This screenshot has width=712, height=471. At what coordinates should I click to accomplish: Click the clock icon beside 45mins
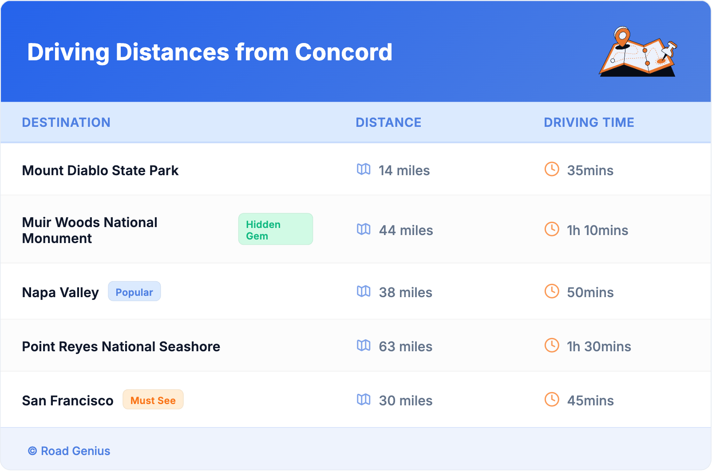(x=552, y=400)
